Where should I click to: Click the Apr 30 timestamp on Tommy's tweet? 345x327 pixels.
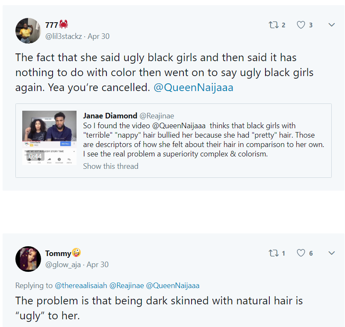[97, 265]
